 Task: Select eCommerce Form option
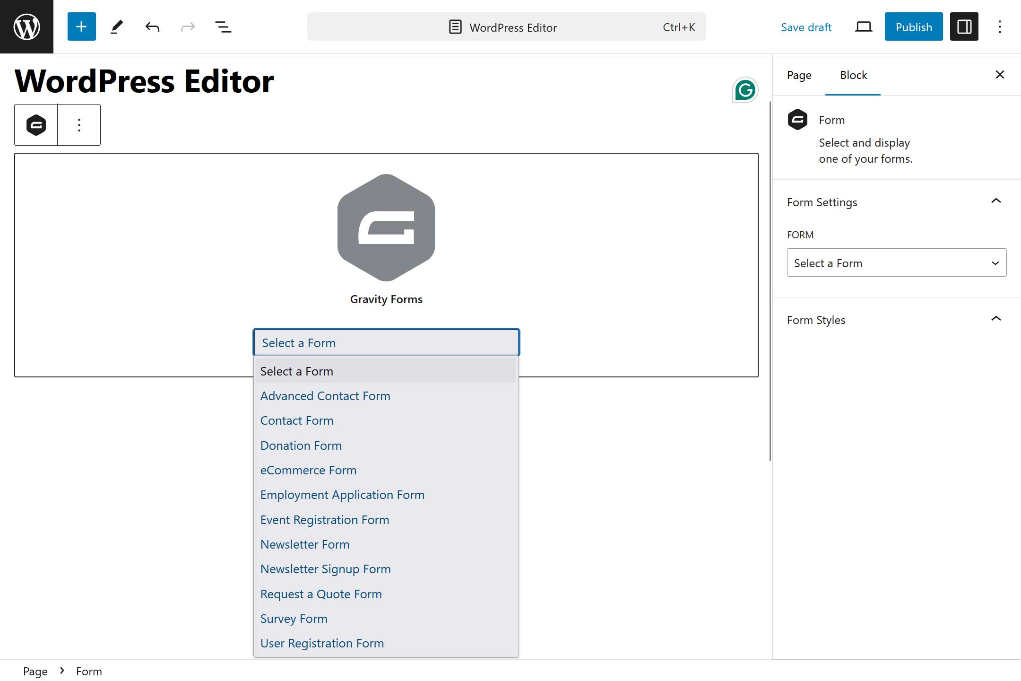(386, 470)
